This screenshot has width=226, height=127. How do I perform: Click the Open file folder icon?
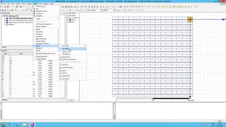(x=5, y=7)
